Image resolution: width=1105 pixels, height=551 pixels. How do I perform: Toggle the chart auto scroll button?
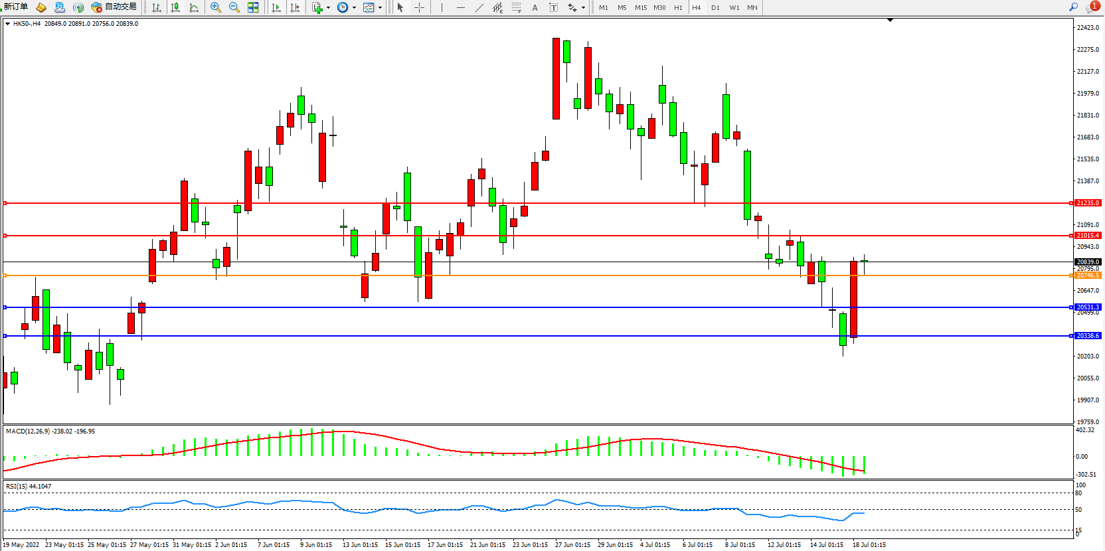pos(276,7)
